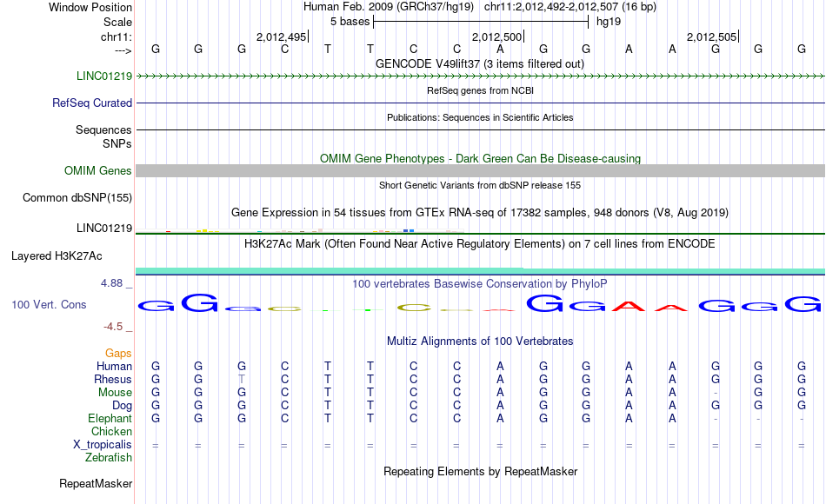This screenshot has height=504, width=826.
Task: Click the hg19 label beside the scale bar
Action: click(x=609, y=22)
